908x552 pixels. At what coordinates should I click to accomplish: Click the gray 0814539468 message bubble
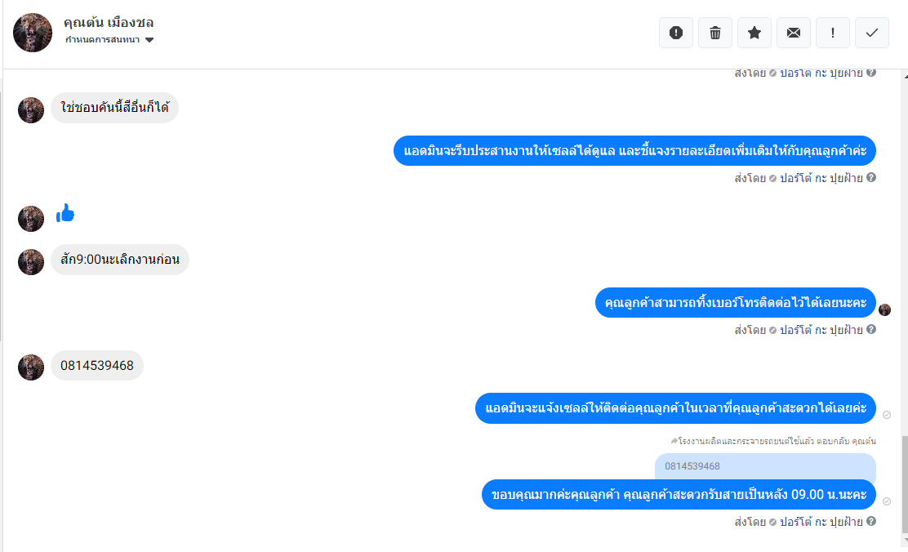(97, 365)
